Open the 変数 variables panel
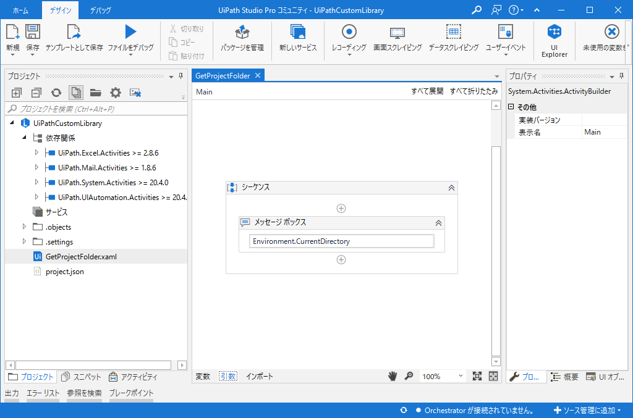The height and width of the screenshot is (418, 633). coord(203,377)
